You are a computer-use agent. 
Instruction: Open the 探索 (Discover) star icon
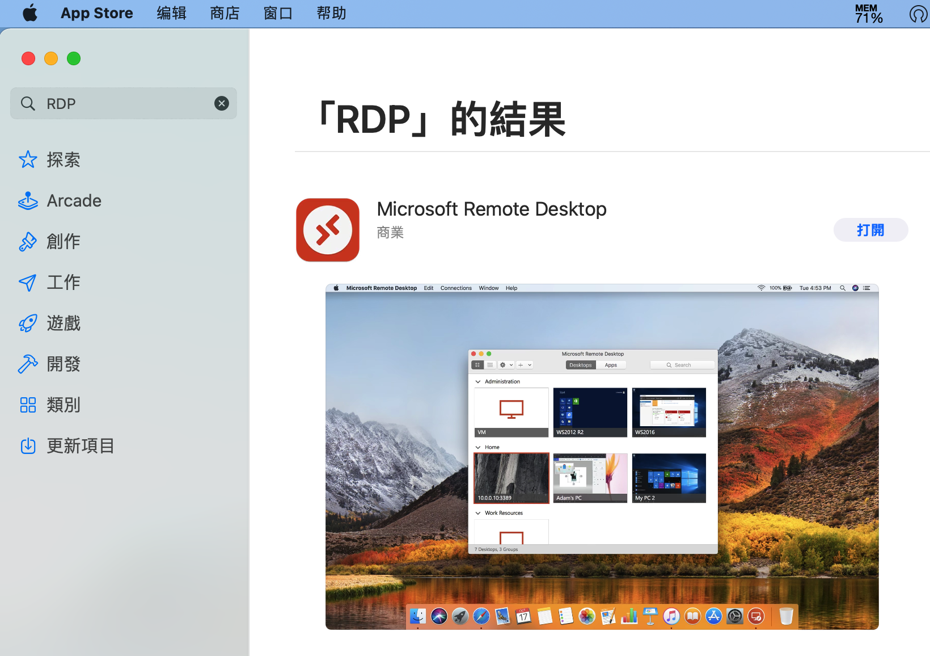coord(28,159)
